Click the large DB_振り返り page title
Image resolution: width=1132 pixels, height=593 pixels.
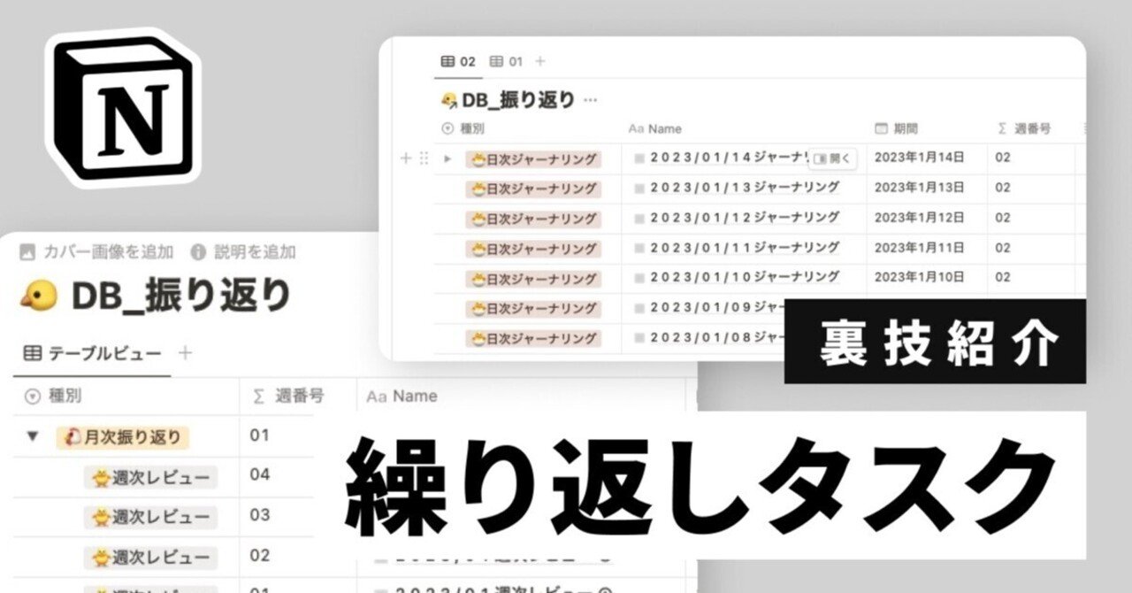180,296
